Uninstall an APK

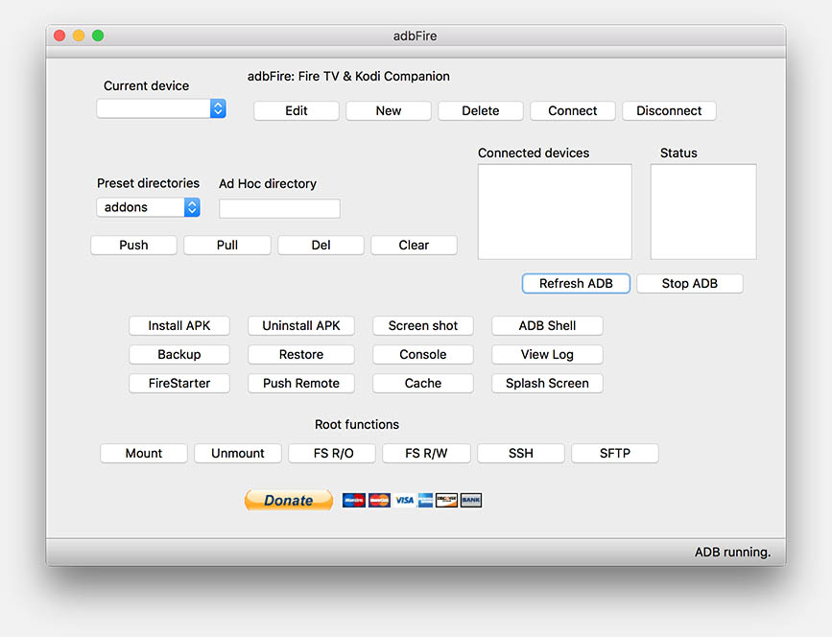click(301, 325)
